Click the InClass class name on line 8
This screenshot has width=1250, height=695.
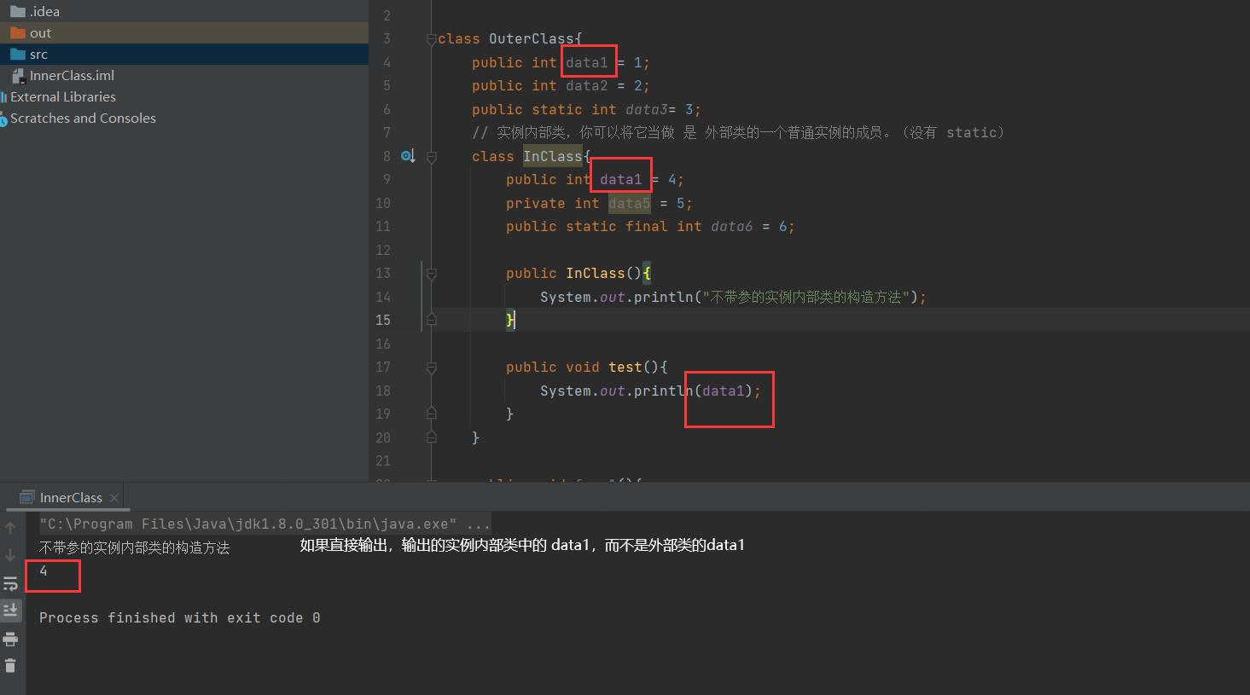[552, 157]
